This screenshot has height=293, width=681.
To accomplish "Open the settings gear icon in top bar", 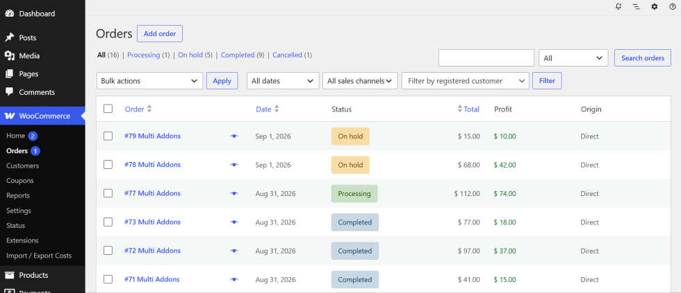I will tap(655, 6).
